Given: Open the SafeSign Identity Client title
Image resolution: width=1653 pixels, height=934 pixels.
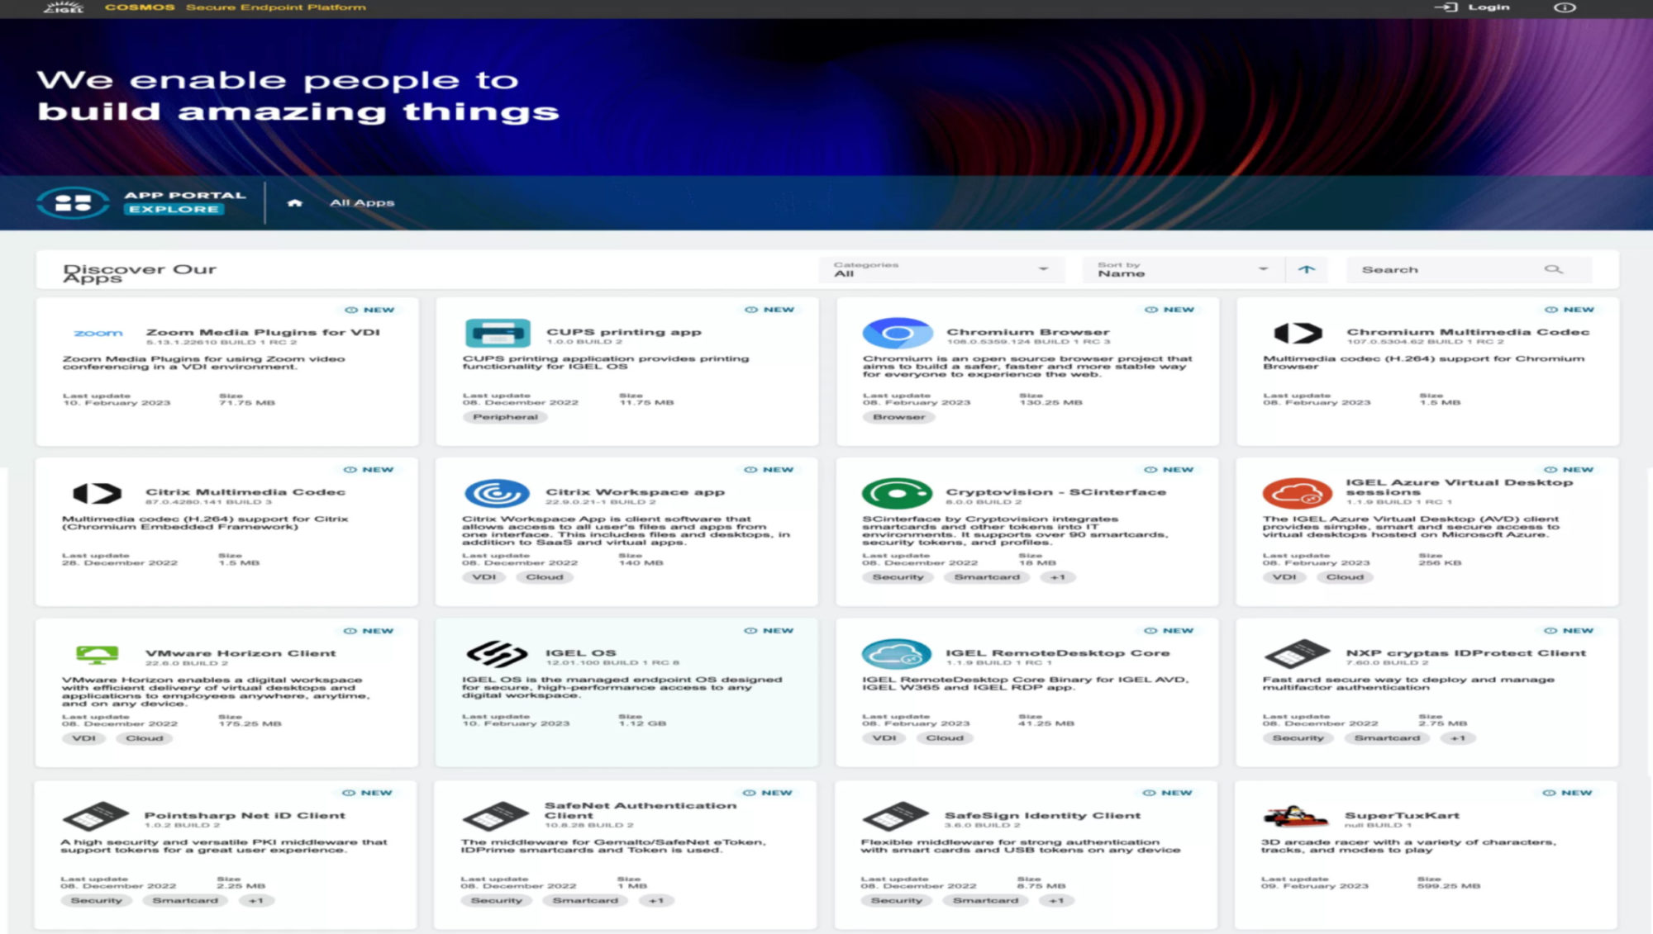Looking at the screenshot, I should 1043,816.
